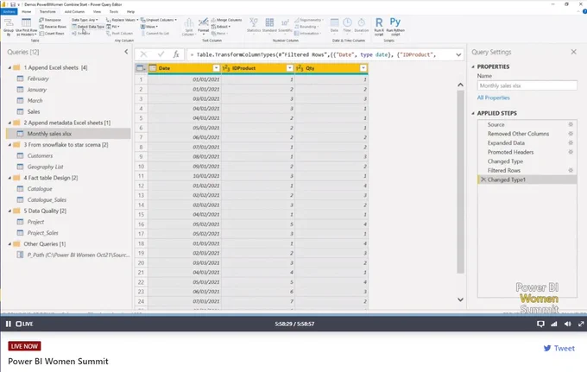587x372 pixels.
Task: Click the save icon in the title bar
Action: pyautogui.click(x=13, y=4)
